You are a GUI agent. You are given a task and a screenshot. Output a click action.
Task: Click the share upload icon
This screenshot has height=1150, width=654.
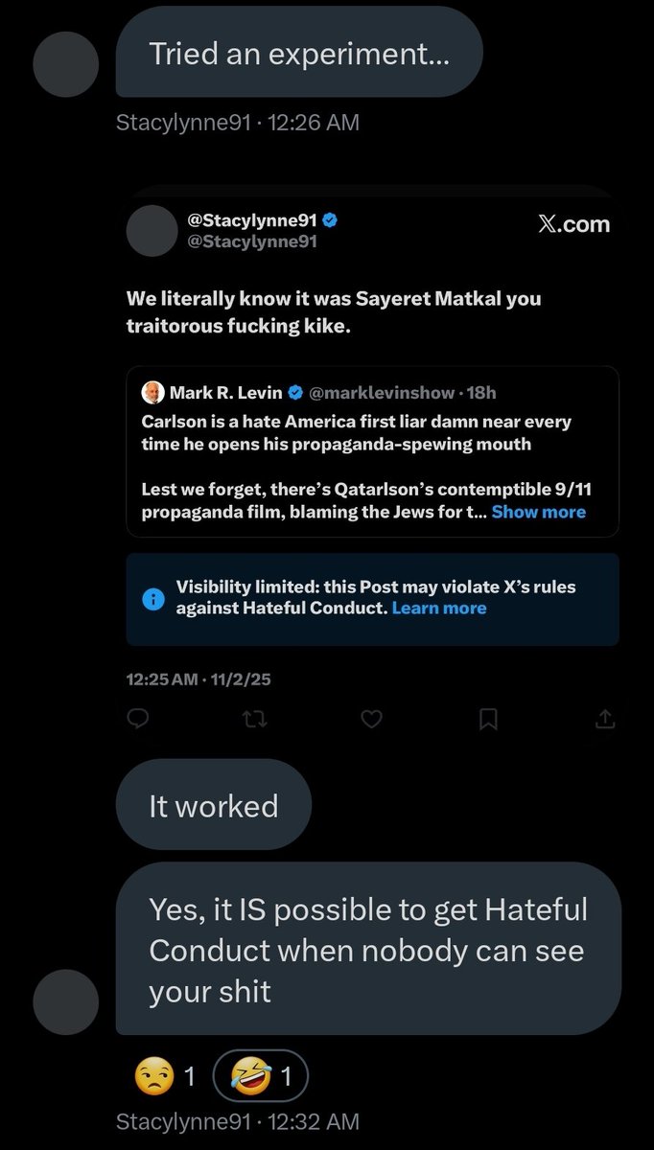tap(605, 719)
